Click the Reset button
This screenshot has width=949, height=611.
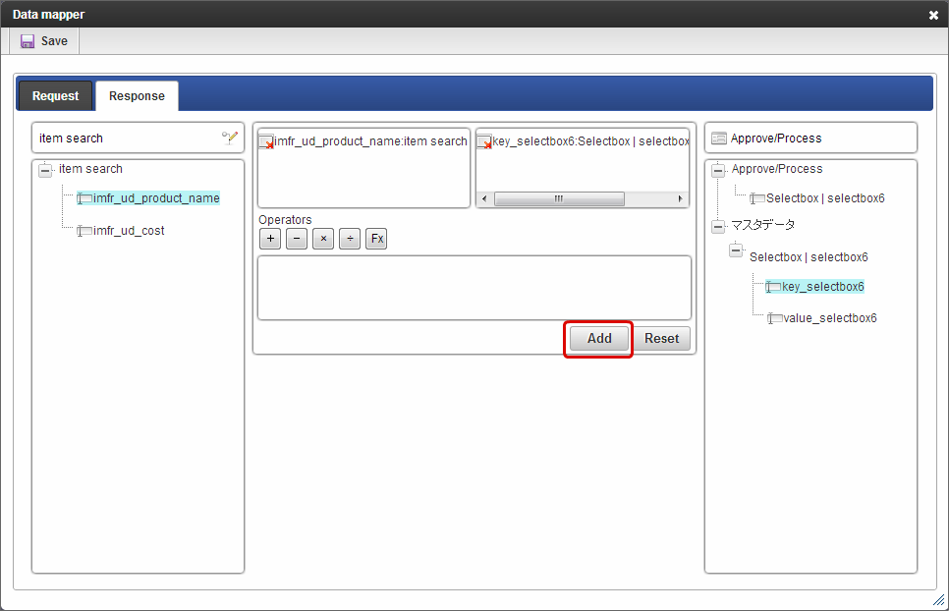(661, 339)
